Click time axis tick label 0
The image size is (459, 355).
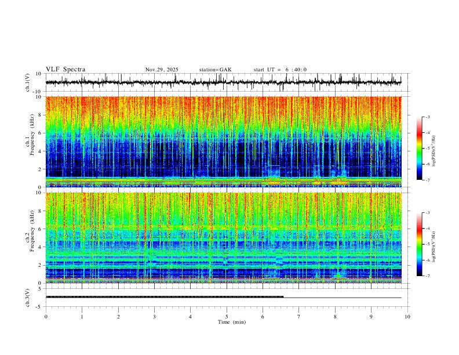pyautogui.click(x=46, y=317)
